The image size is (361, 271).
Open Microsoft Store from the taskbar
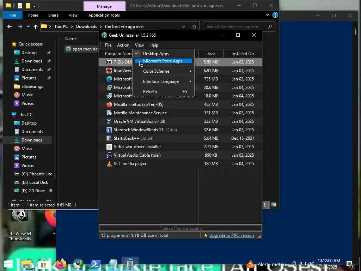coord(43,264)
